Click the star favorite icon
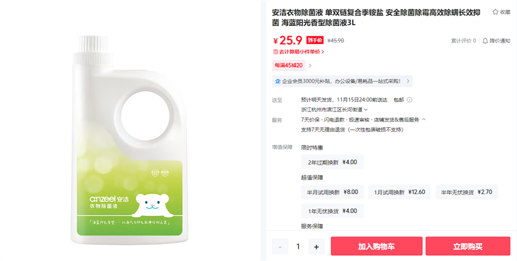517x261 pixels. (x=495, y=12)
